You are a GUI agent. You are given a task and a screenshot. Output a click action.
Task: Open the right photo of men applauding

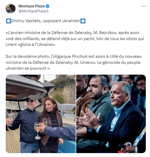tap(111, 114)
